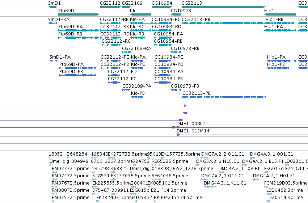Open transcript SmD1-RA
308x203 pixels.
(x=59, y=20)
